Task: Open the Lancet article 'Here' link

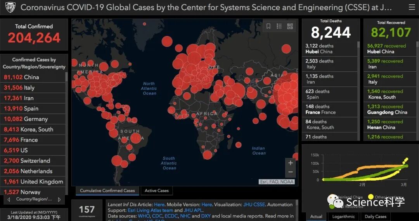Action: point(159,204)
